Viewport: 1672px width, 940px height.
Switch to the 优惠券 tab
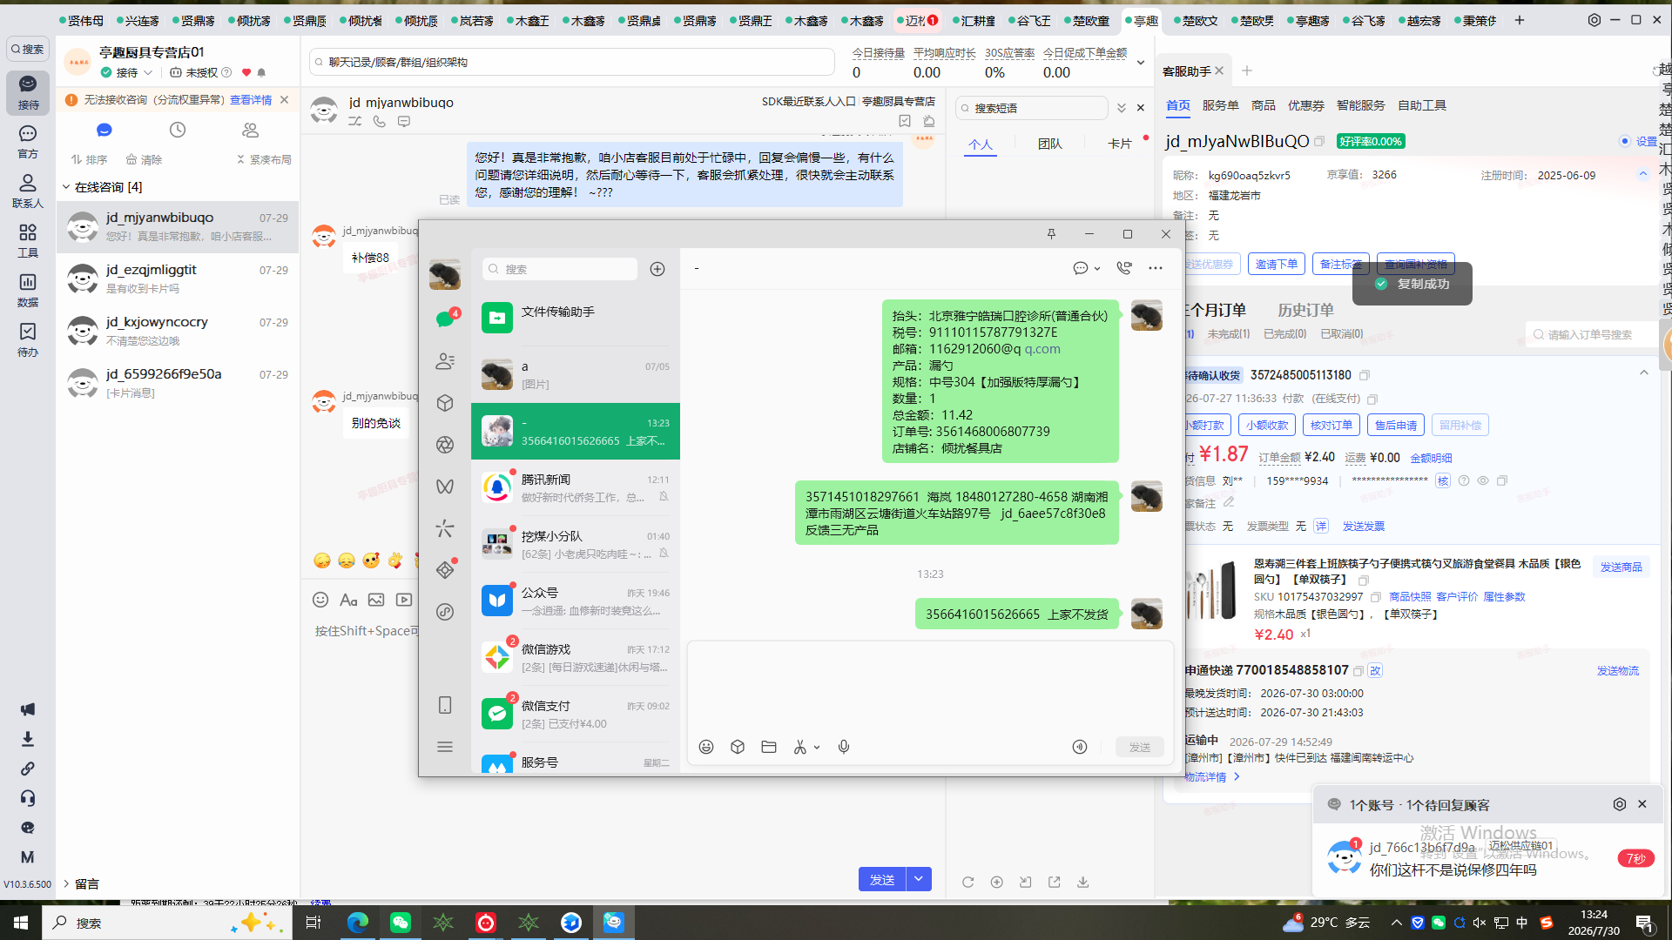point(1305,105)
